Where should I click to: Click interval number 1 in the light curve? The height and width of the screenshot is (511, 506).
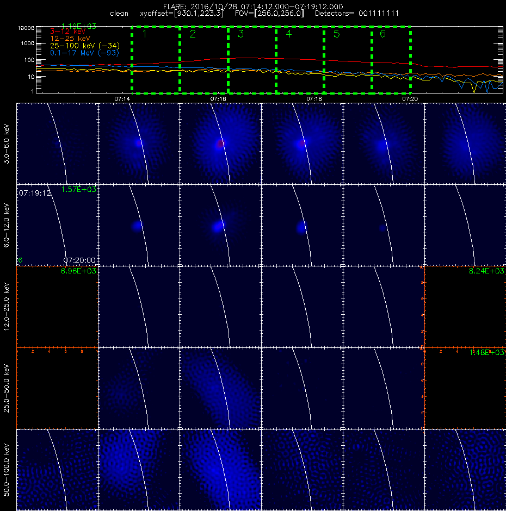pyautogui.click(x=145, y=34)
